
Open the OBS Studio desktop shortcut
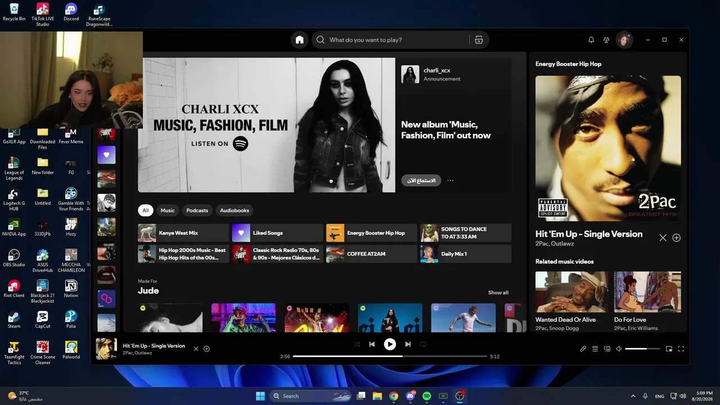pyautogui.click(x=14, y=258)
